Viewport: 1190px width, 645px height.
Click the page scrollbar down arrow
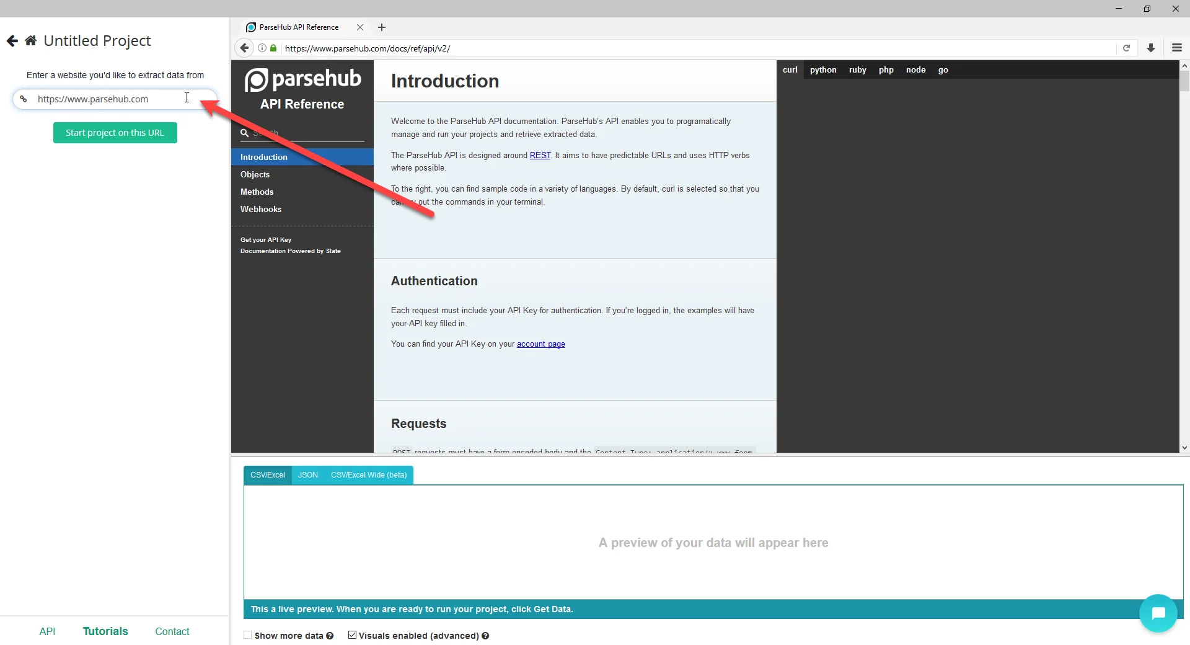click(1184, 448)
